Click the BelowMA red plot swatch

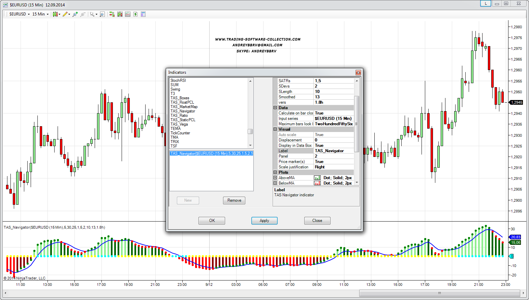click(x=317, y=183)
